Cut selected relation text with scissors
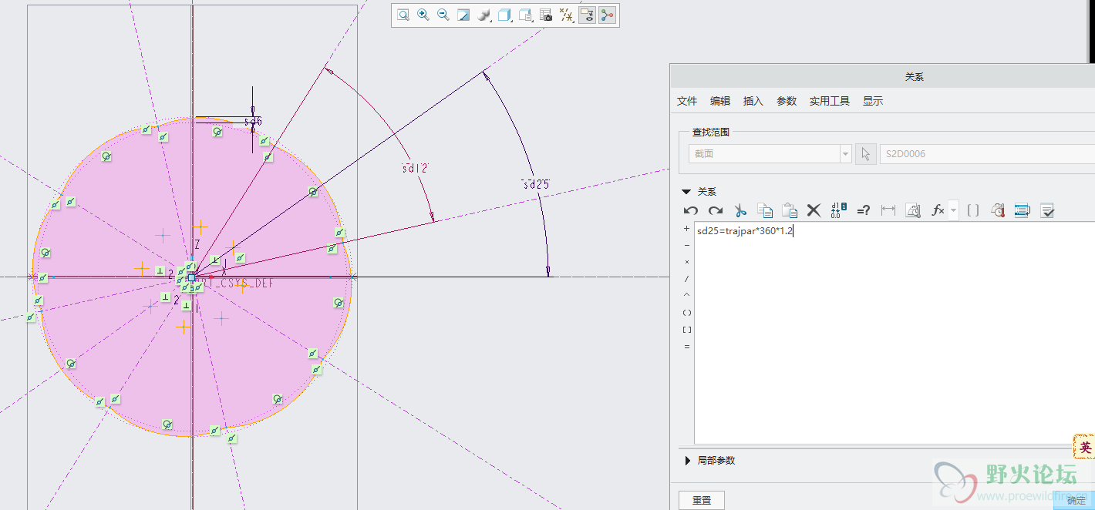The image size is (1095, 510). point(740,210)
